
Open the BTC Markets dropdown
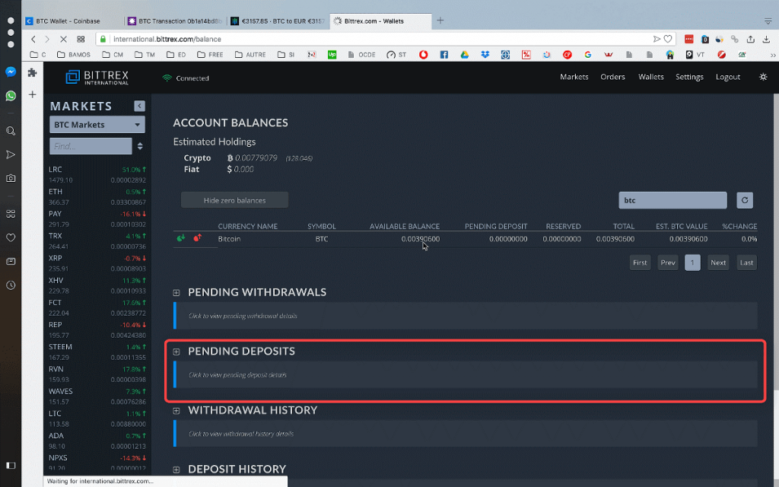[x=97, y=125]
